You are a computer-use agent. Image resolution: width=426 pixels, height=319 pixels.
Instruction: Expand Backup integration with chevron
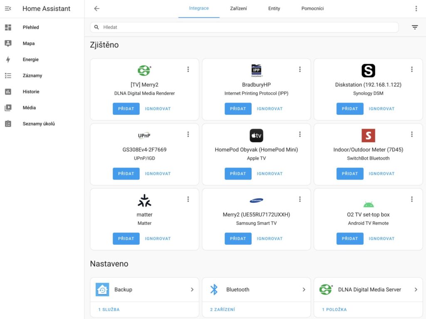coord(192,290)
